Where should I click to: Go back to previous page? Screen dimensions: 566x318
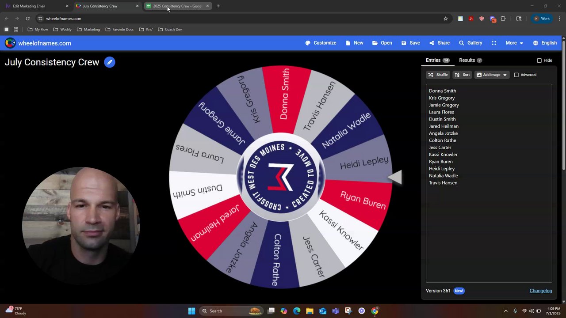click(6, 19)
